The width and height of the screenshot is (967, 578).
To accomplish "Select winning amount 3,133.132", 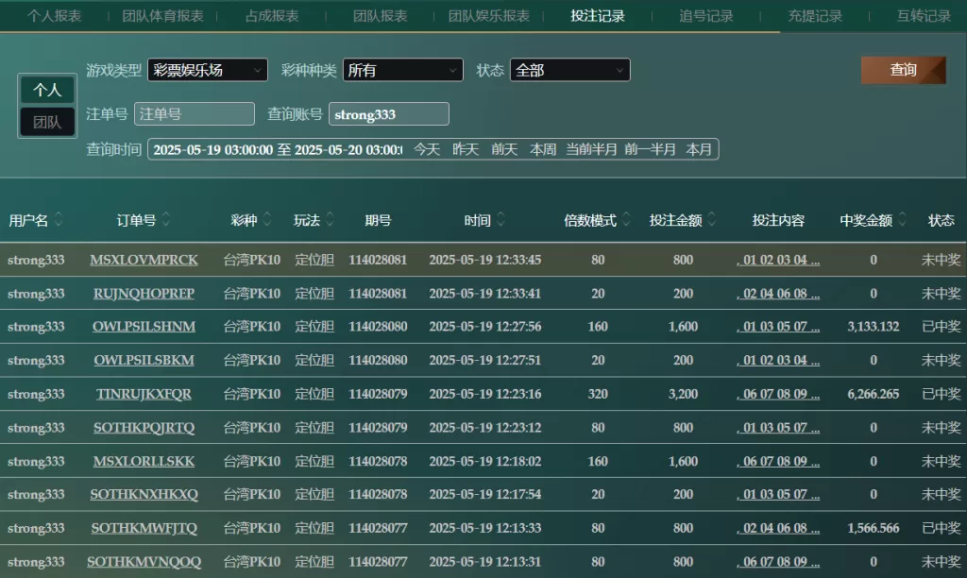I will (x=874, y=327).
